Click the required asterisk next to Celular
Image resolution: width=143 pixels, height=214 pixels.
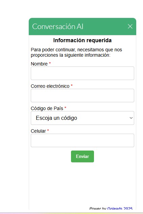tap(48, 130)
